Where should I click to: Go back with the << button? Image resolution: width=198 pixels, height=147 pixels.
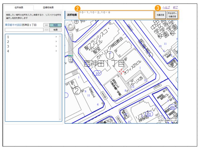(x=46, y=25)
